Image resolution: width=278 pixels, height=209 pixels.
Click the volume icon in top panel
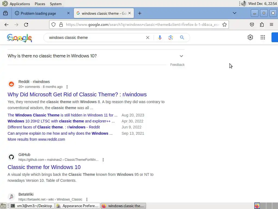click(243, 4)
